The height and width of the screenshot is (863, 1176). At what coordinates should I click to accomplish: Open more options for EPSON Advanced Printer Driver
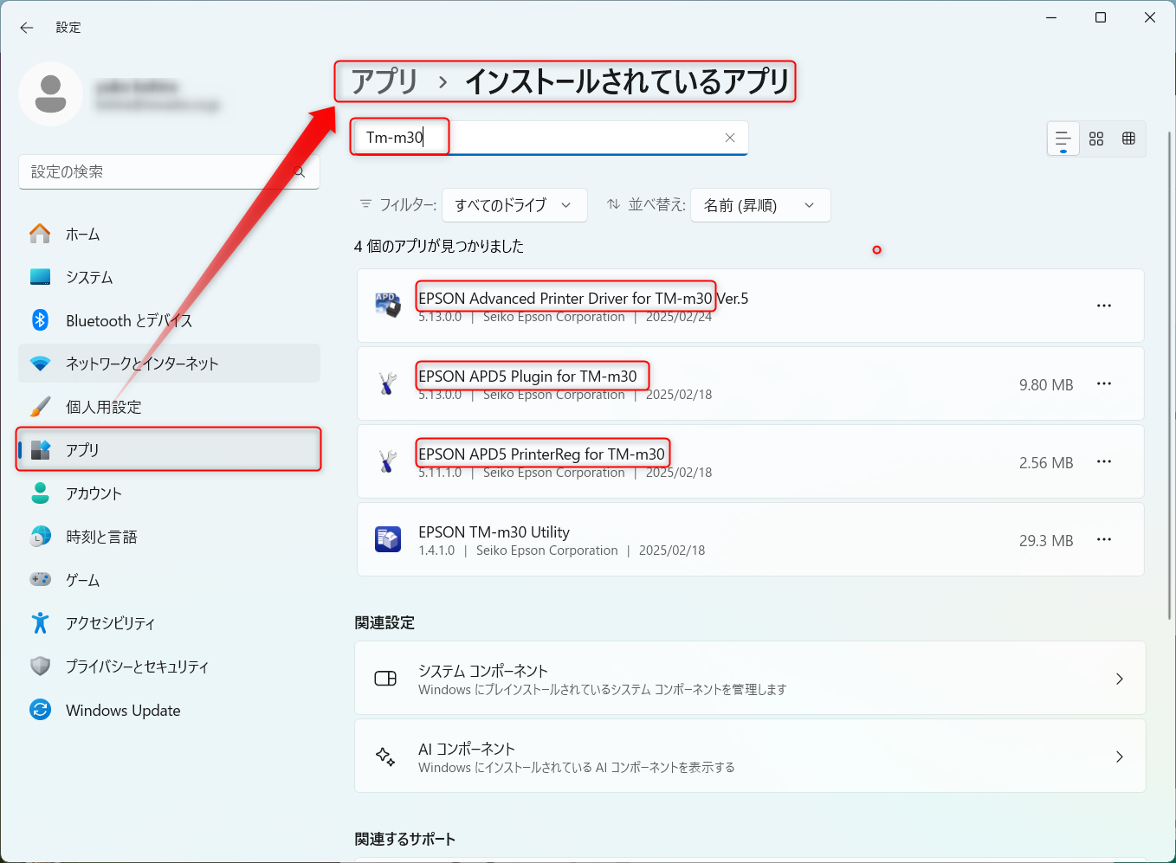(1104, 306)
